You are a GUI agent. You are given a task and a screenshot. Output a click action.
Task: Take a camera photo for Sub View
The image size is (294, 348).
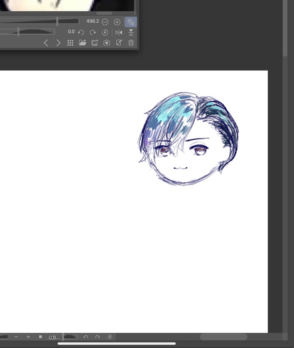(107, 43)
